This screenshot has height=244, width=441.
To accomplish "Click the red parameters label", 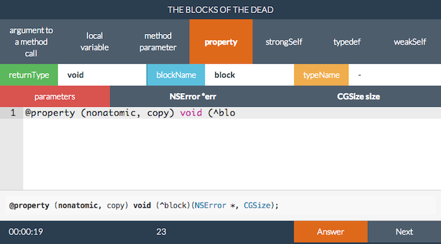I will (55, 97).
